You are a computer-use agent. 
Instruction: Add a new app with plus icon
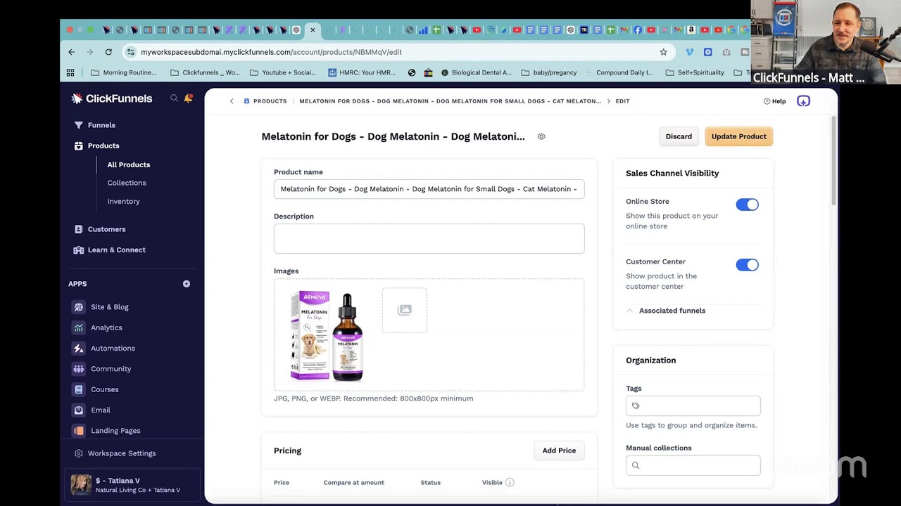point(187,284)
